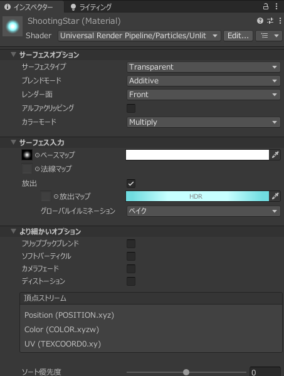Open shader list options dropdown icon
Image resolution: width=284 pixels, height=376 pixels.
pyautogui.click(x=269, y=36)
